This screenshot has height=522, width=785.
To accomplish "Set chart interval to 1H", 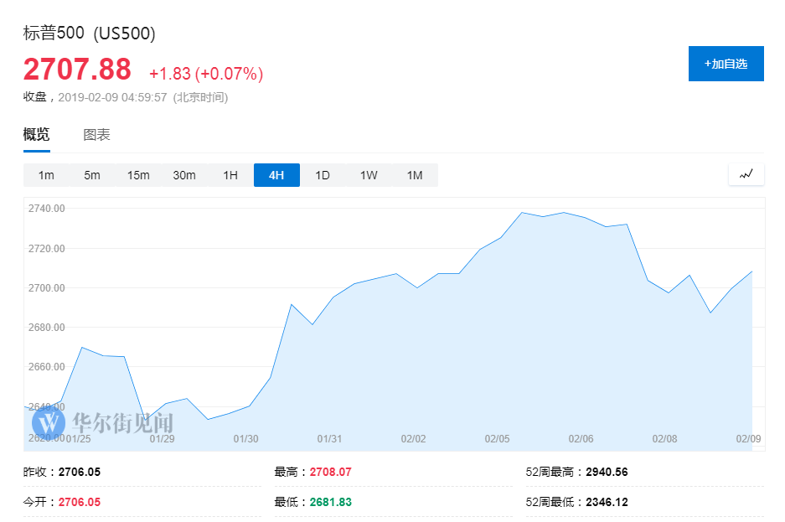I will tap(230, 175).
